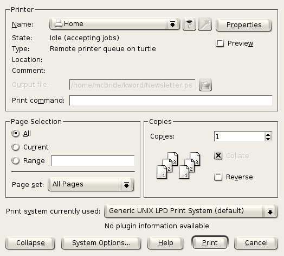Click the printer filter funnel icon

click(x=189, y=24)
